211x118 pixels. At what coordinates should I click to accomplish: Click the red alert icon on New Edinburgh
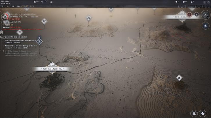click(x=189, y=14)
